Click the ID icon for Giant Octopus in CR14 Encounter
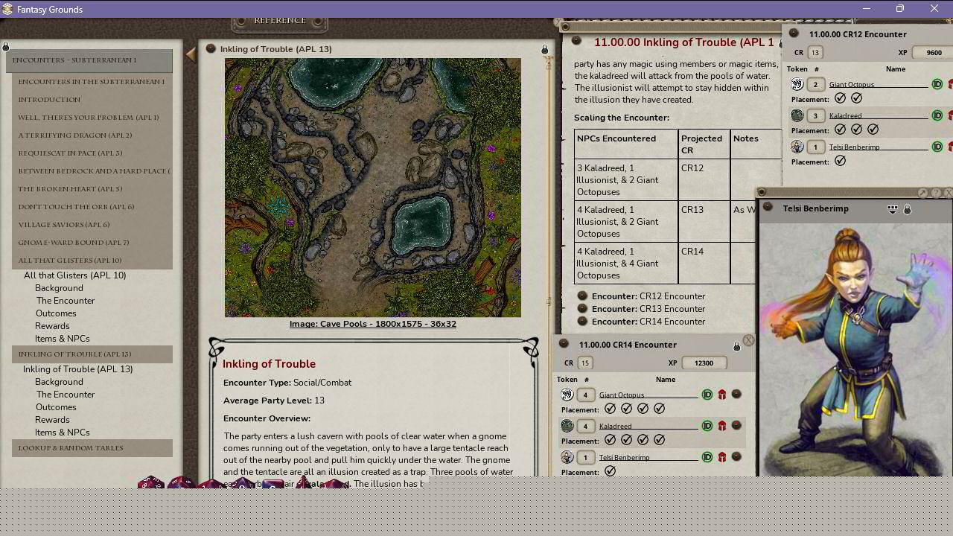Image resolution: width=953 pixels, height=536 pixels. pos(707,395)
